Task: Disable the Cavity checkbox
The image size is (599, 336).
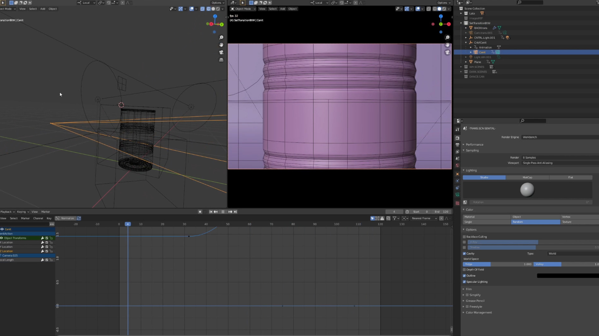Action: (x=464, y=254)
